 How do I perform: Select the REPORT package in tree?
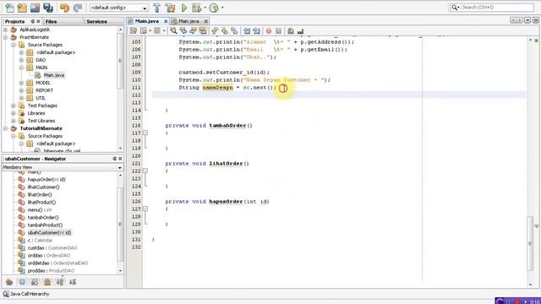(x=44, y=90)
